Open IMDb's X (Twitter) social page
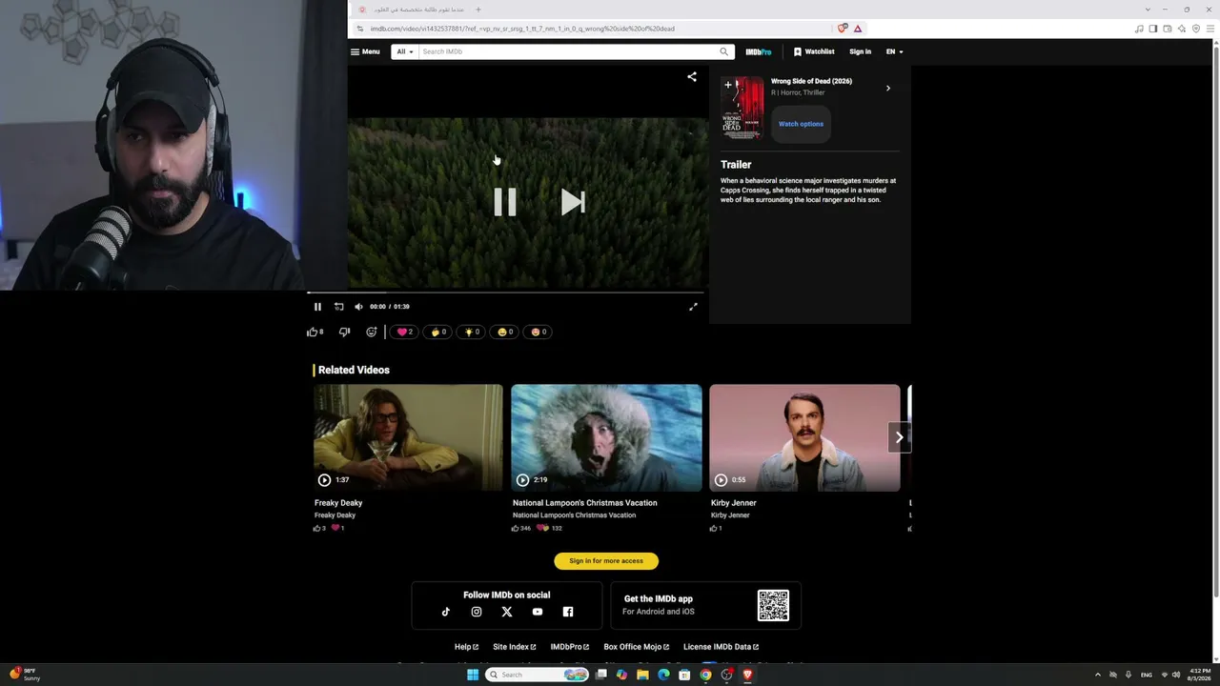 point(507,612)
